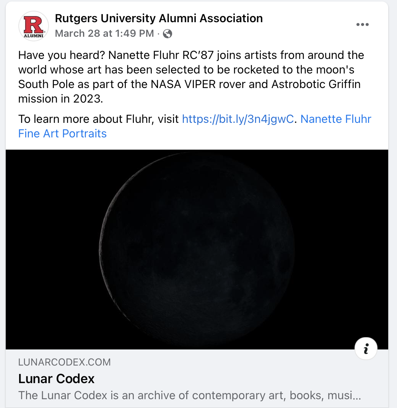Open Rutgers University Alumni Association page name
This screenshot has height=408, width=397.
(159, 18)
